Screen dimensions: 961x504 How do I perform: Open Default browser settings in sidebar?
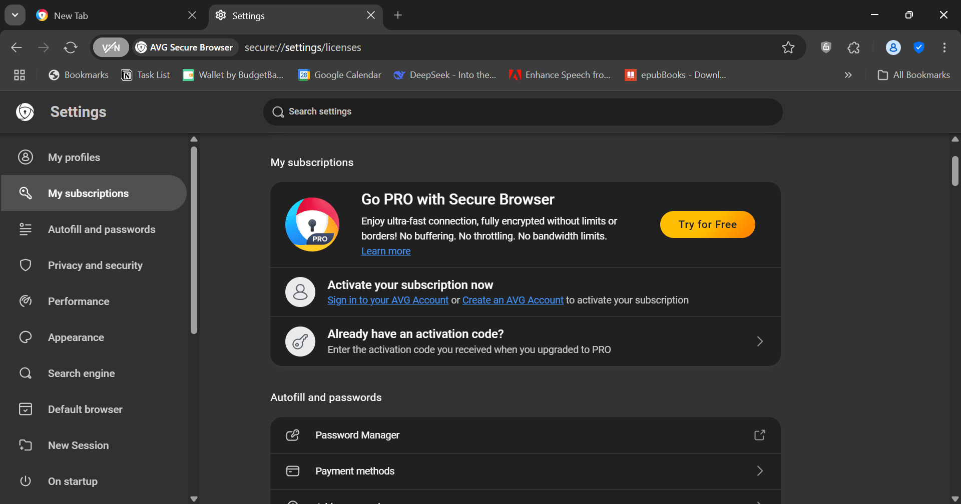point(94,409)
